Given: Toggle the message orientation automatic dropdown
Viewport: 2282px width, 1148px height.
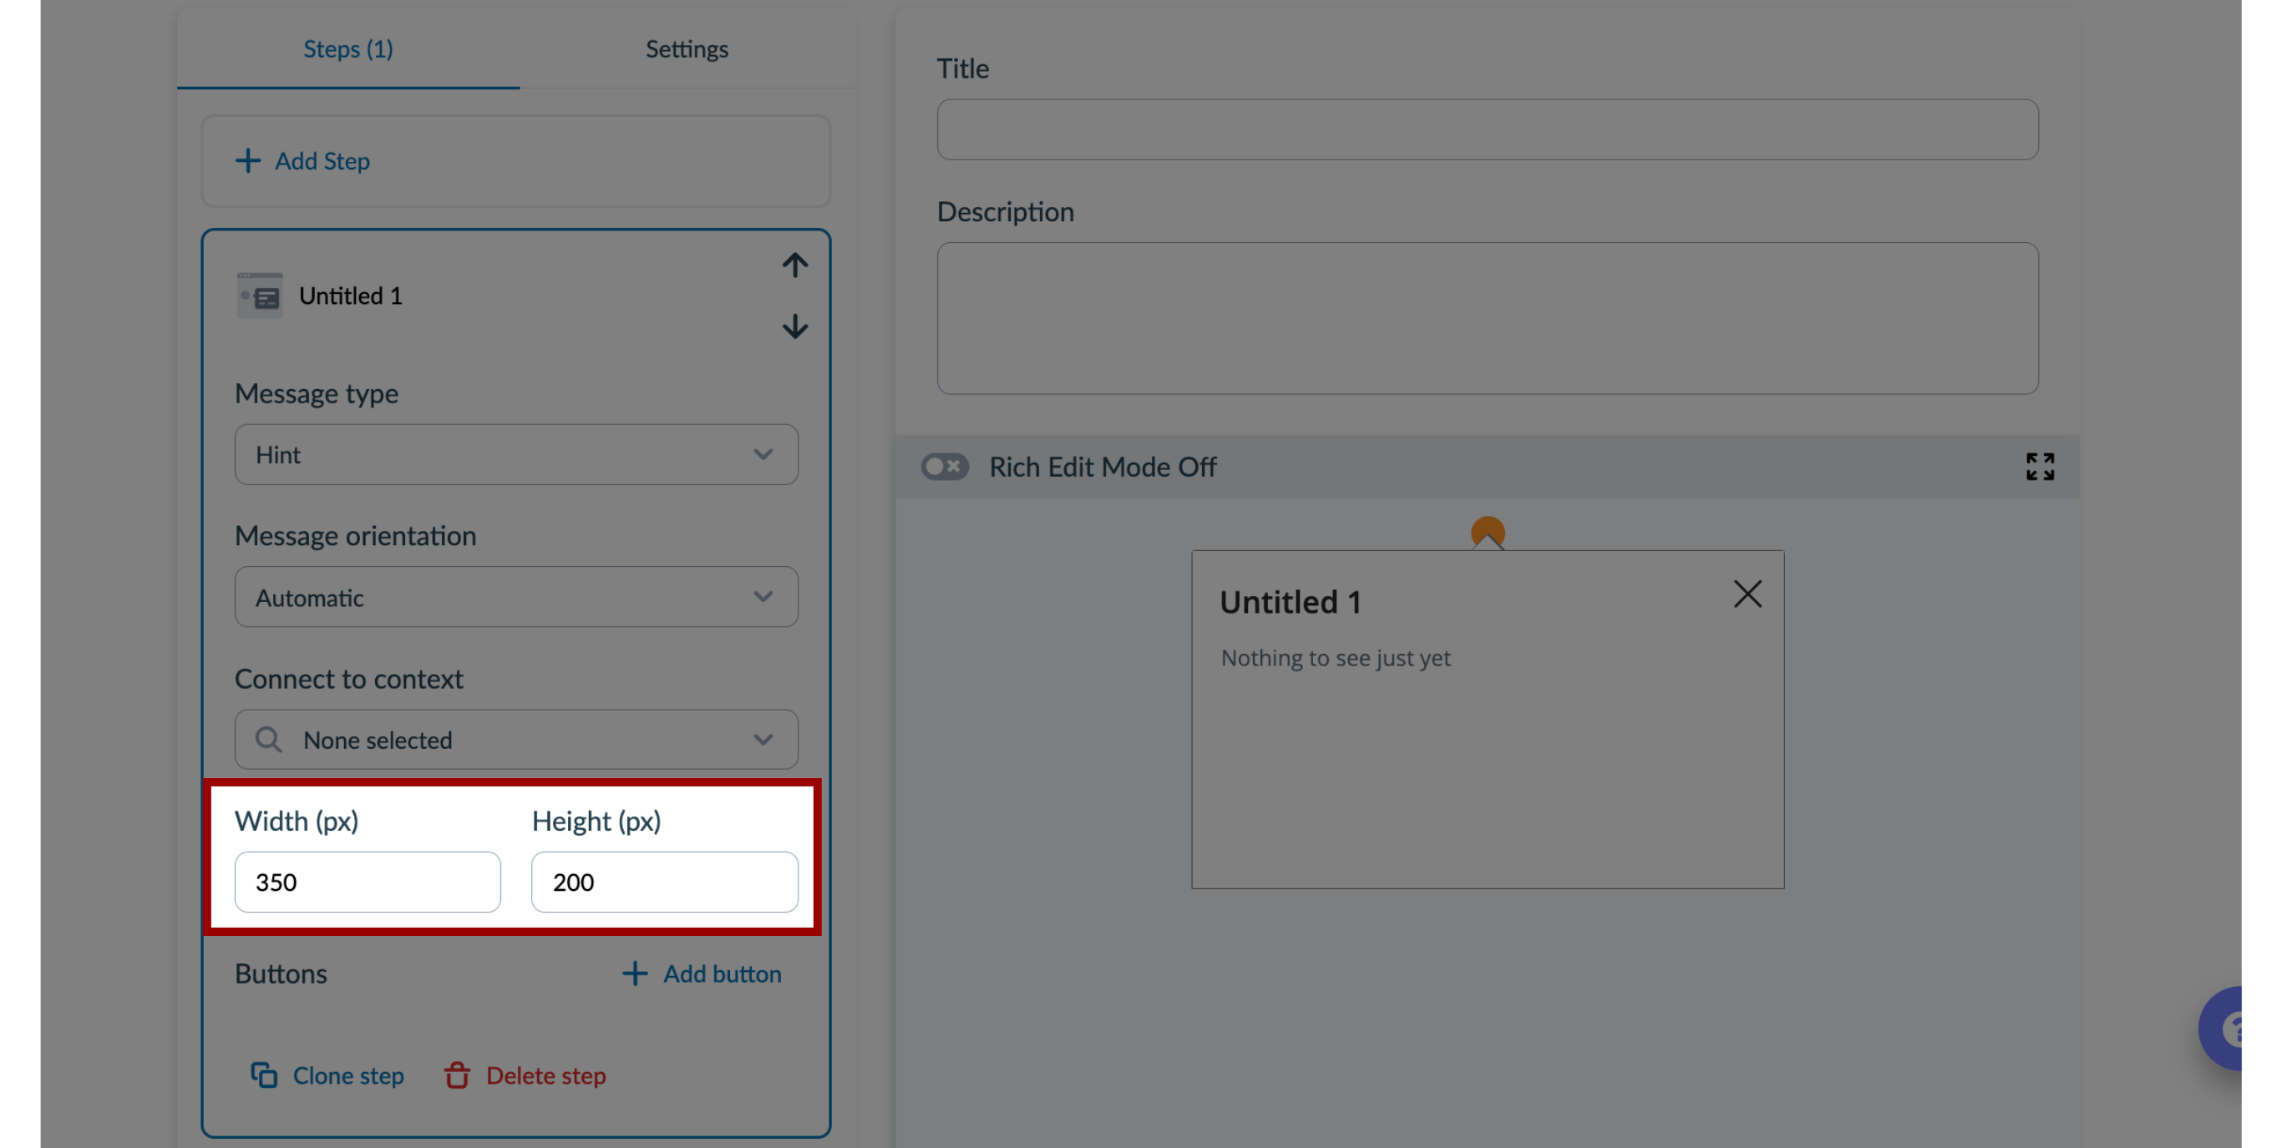Looking at the screenshot, I should pos(517,598).
